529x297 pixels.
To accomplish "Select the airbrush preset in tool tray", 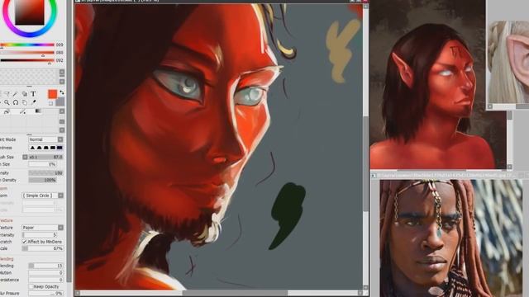I will point(7,111).
